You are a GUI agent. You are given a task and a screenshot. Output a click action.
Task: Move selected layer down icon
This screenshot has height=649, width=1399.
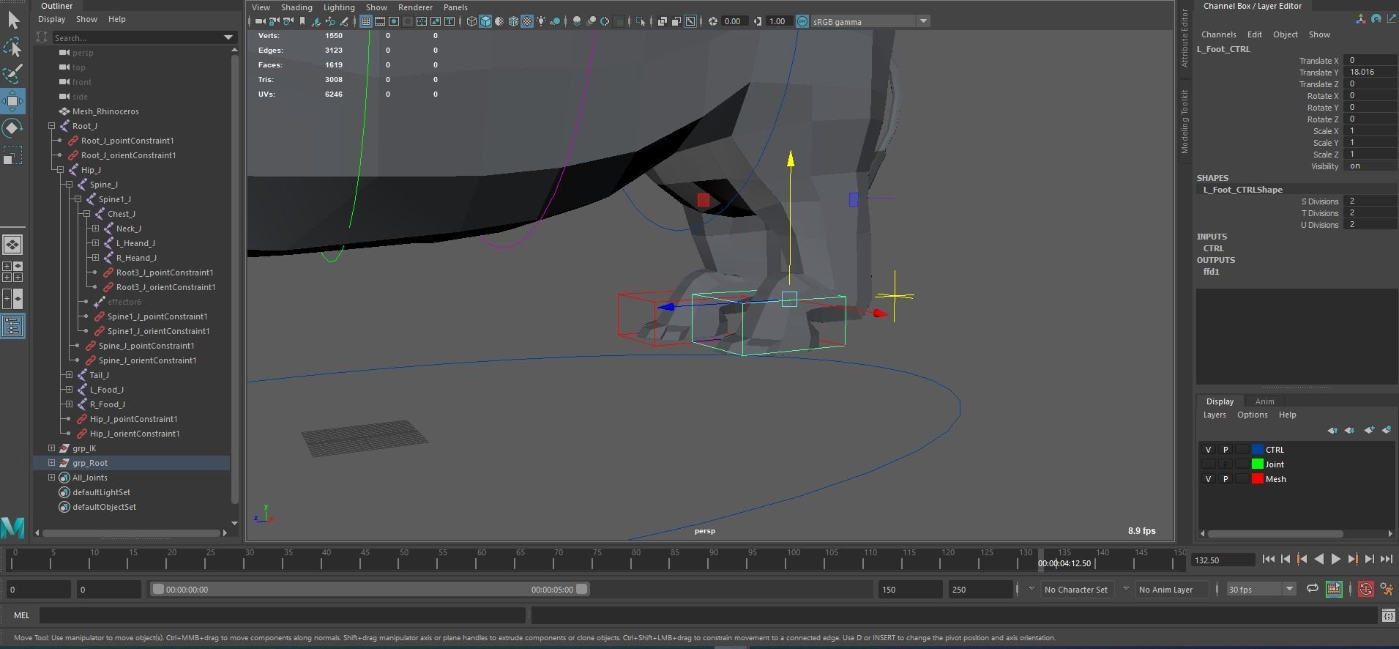tap(1350, 430)
